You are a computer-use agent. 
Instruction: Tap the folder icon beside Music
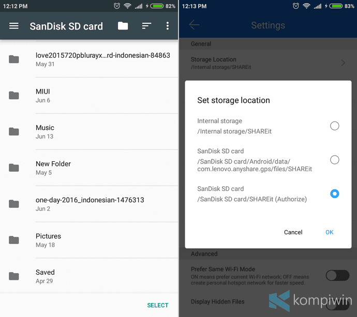(14, 131)
